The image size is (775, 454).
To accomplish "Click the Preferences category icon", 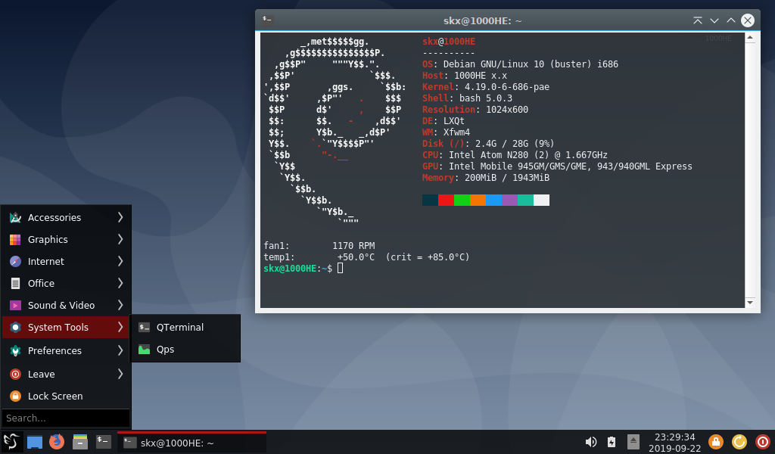I will click(x=15, y=351).
